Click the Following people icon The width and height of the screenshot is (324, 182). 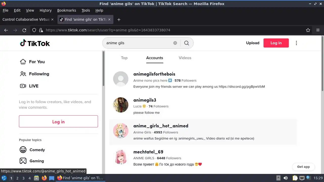pos(23,74)
